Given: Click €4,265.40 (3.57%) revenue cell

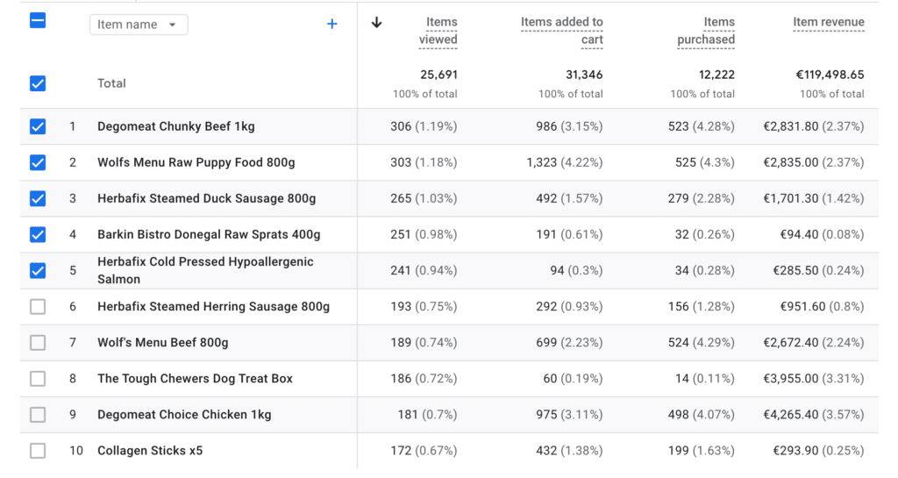Looking at the screenshot, I should click(814, 415).
